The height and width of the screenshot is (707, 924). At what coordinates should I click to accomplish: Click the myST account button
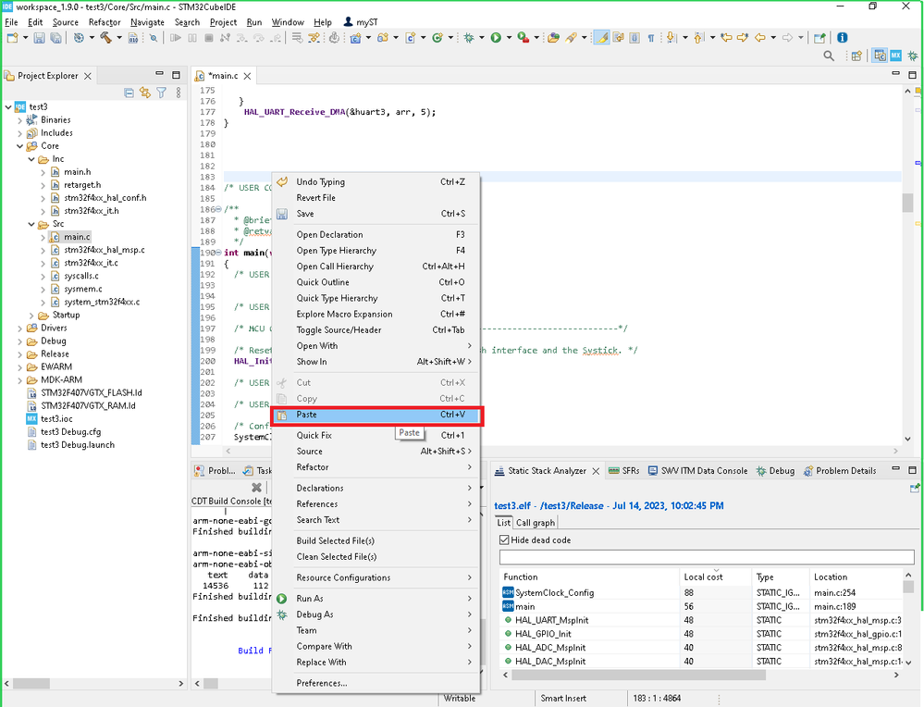click(x=361, y=22)
